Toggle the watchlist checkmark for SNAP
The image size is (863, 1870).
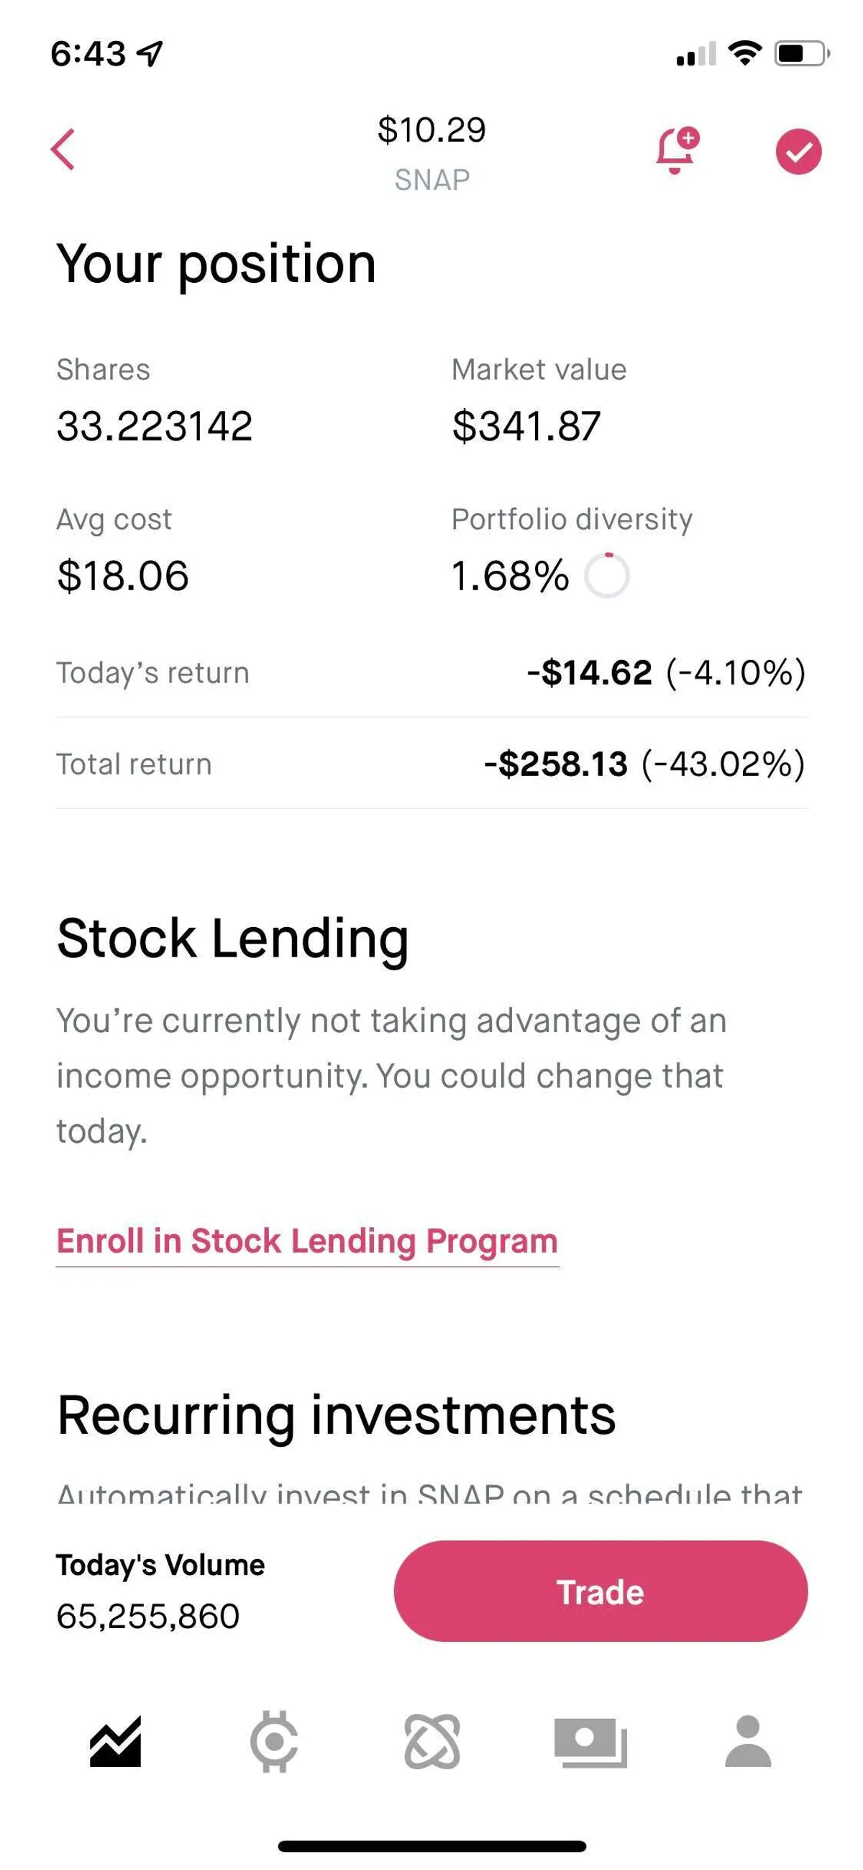[798, 152]
